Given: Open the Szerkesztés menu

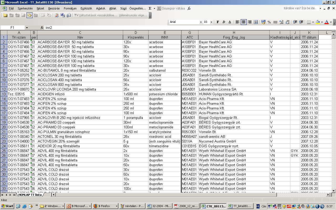Looking at the screenshot, I should click(x=25, y=8).
